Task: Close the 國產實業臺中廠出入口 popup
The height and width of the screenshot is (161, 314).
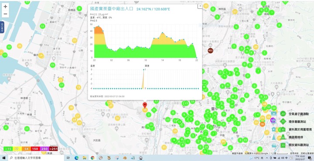Action: [x=200, y=6]
